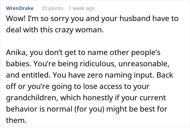Image resolution: width=190 pixels, height=128 pixels.
Task: Click the word 'behavior' in the comment
Action: (x=19, y=108)
